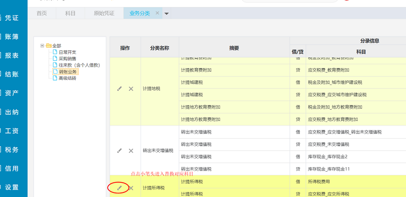Click 应交税费_应交城市维护建设税 subject cell
This screenshot has height=197, width=406.
[356, 95]
